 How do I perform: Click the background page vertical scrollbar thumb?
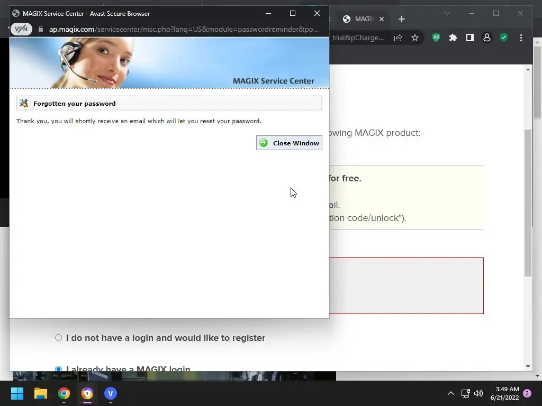[x=528, y=203]
